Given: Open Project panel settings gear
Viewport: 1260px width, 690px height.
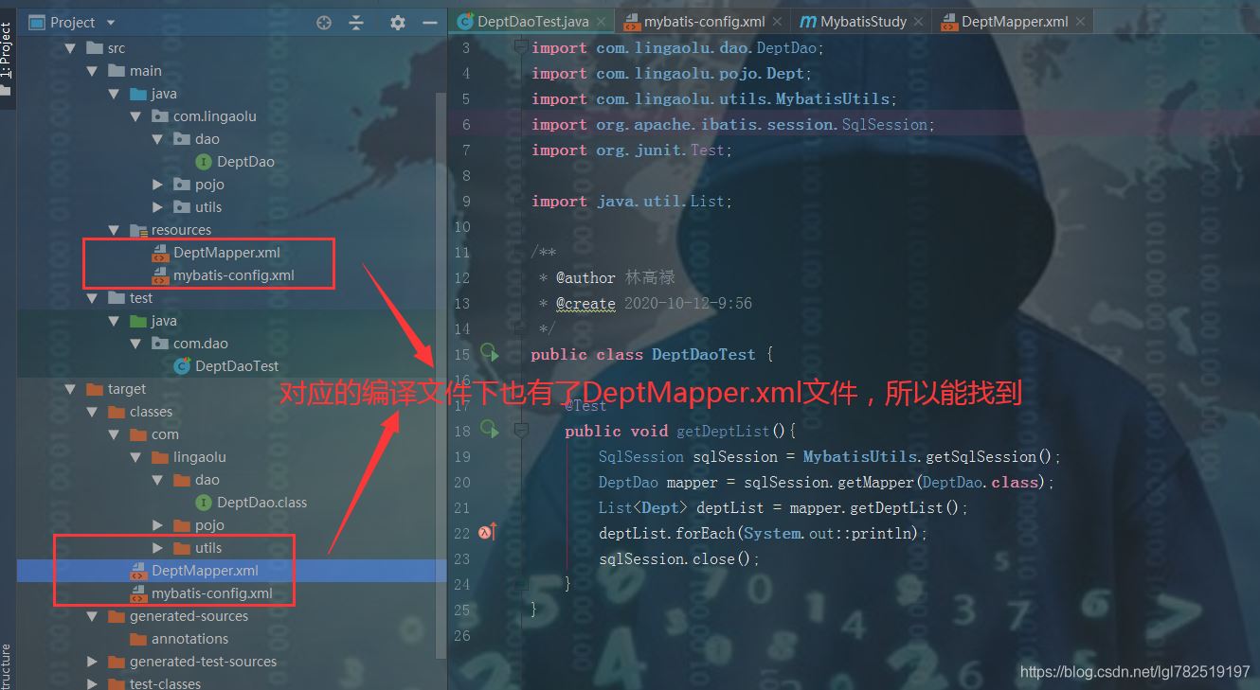Looking at the screenshot, I should (x=398, y=23).
